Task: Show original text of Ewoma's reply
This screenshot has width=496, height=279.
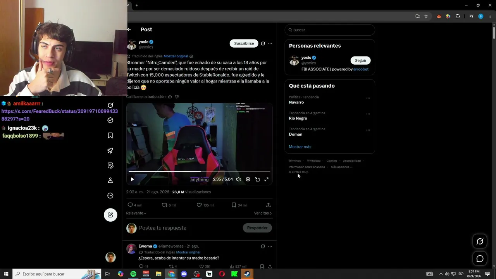Action: [188, 252]
